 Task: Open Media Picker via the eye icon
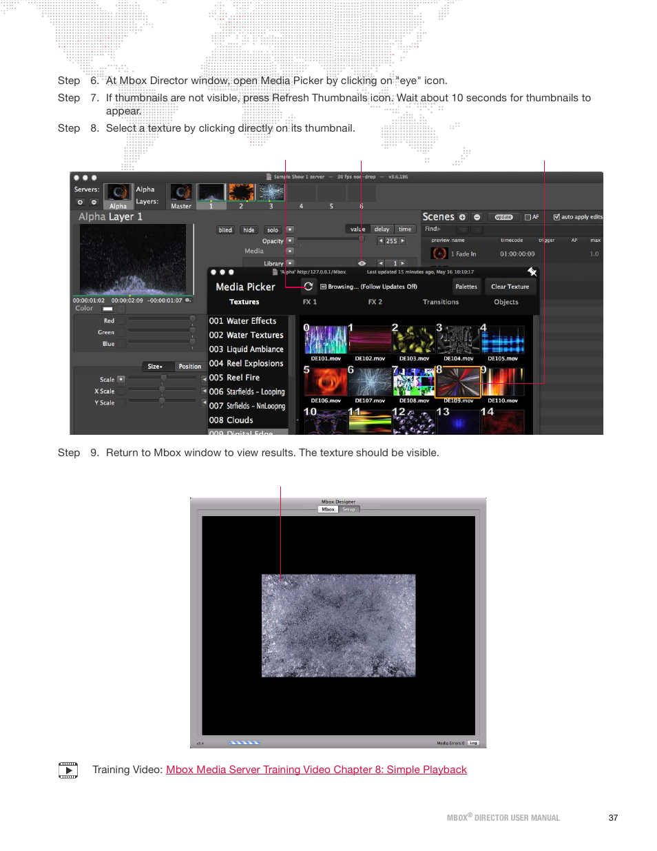[x=362, y=263]
